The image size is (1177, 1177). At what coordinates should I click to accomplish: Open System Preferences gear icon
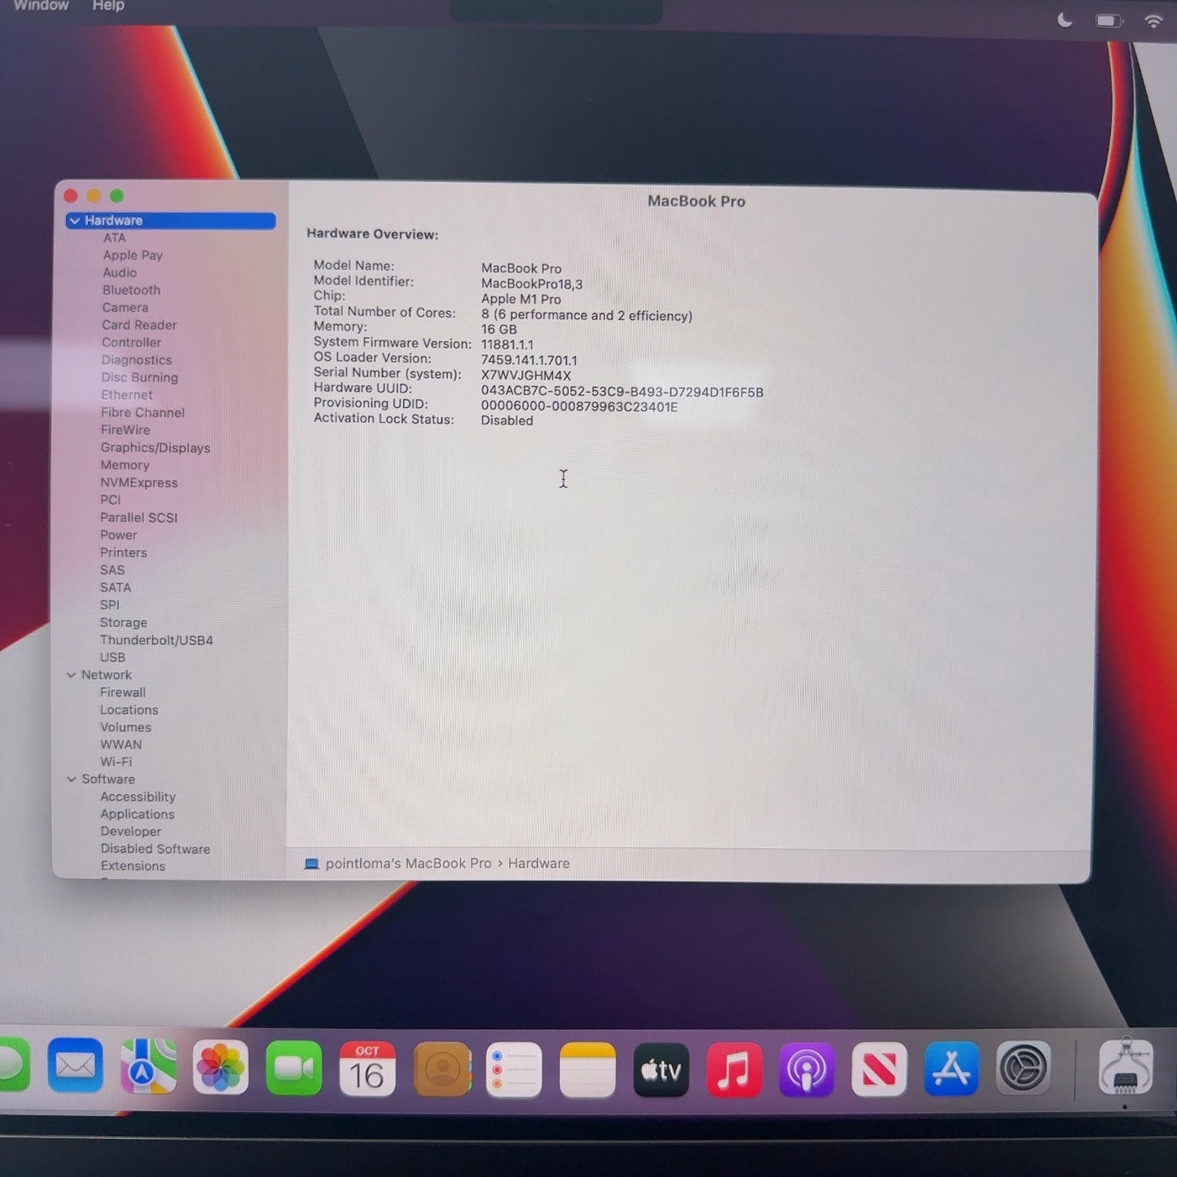(x=1023, y=1068)
